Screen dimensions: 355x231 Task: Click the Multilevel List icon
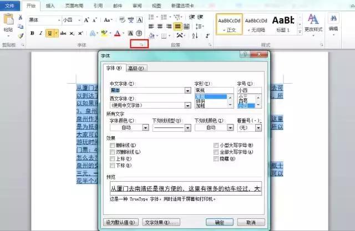[177, 17]
